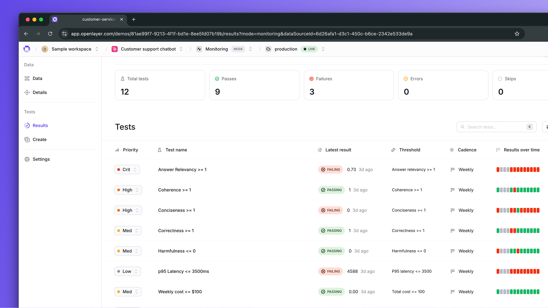The image size is (548, 308).
Task: Click the Threshold column icon
Action: click(393, 150)
